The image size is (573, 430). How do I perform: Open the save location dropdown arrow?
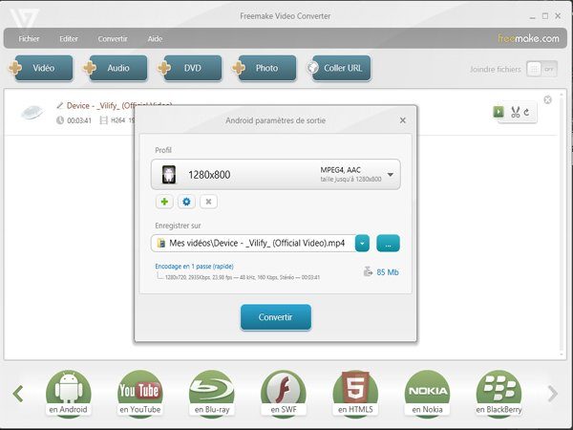362,243
